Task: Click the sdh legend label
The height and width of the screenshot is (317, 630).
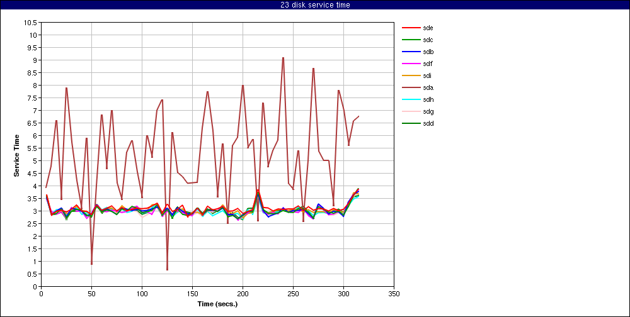Action: coord(428,99)
